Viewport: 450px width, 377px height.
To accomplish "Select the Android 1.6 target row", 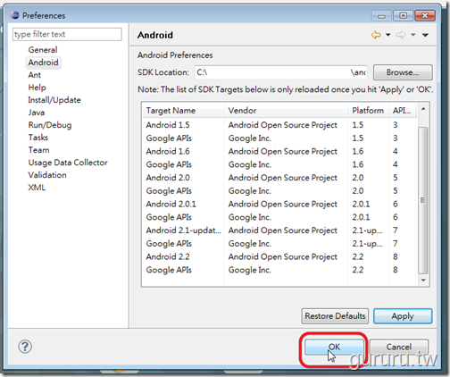I will pos(279,151).
